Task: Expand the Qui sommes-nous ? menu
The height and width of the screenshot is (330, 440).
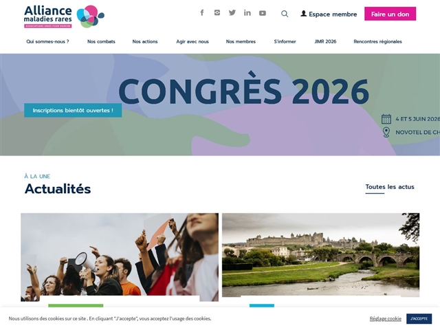Action: click(47, 41)
